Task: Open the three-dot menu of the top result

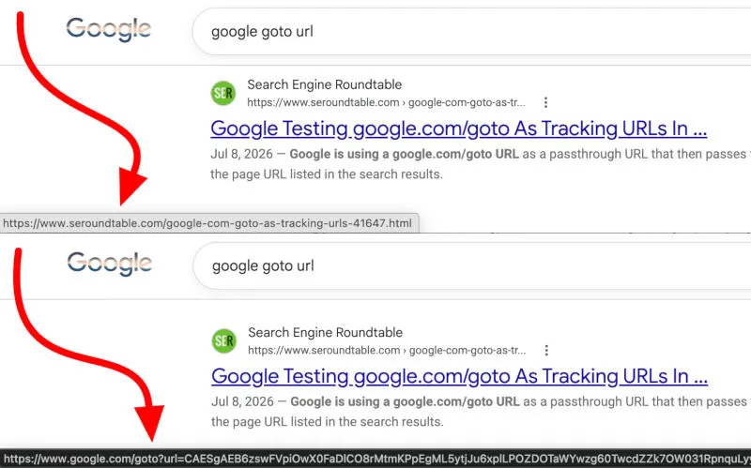Action: [x=545, y=102]
